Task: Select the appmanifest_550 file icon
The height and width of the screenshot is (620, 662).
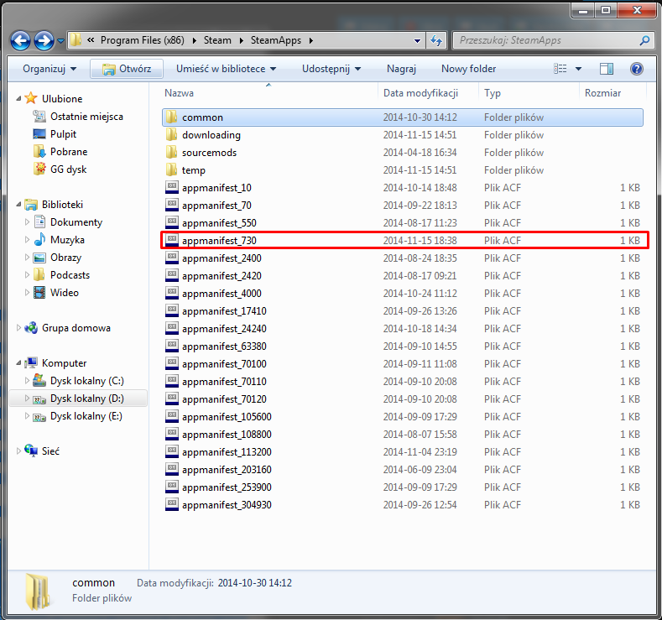Action: 171,223
